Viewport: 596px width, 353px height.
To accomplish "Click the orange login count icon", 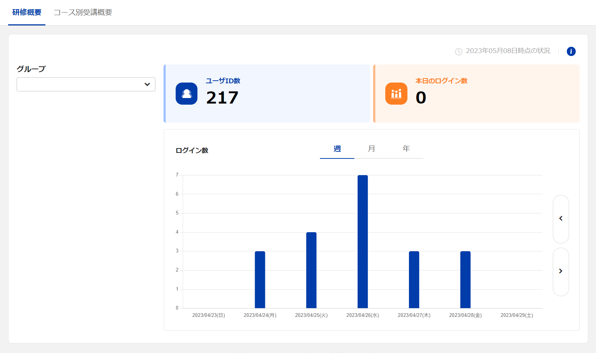I will point(396,94).
